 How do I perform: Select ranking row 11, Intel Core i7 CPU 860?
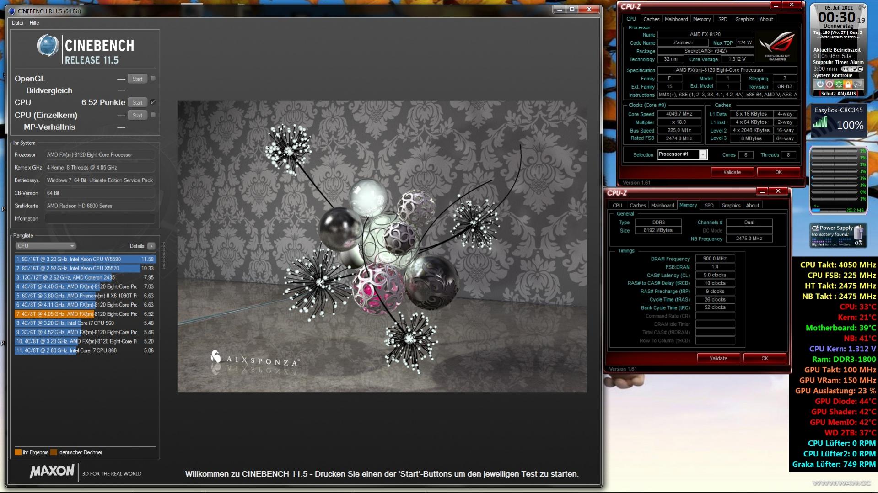click(x=85, y=350)
